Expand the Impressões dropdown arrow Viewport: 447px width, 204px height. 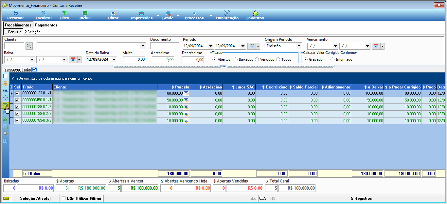pos(158,15)
